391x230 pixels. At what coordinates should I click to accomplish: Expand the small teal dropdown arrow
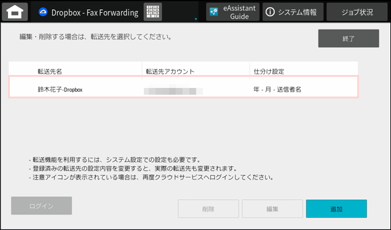point(195,19)
